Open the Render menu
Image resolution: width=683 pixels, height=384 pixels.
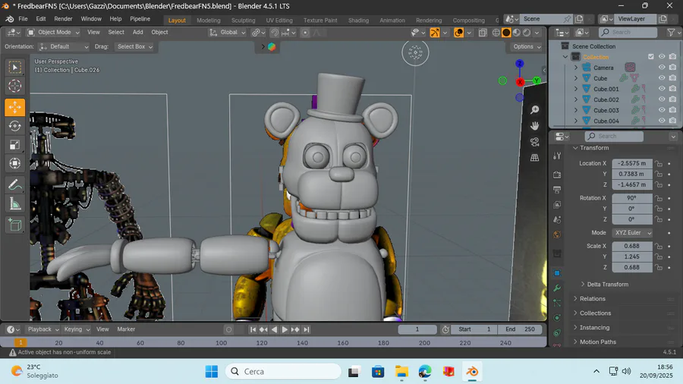click(63, 19)
